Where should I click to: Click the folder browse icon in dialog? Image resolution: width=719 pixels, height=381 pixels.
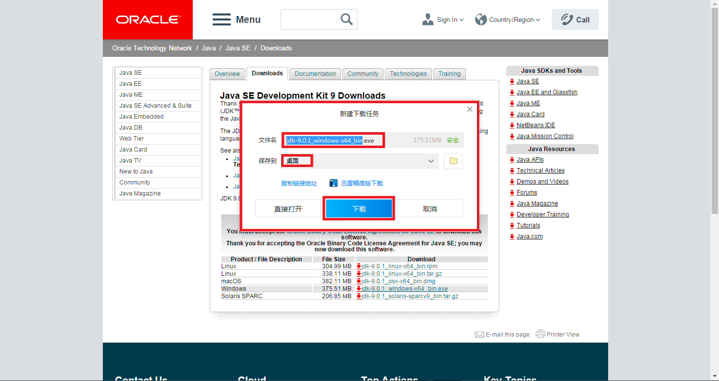coord(453,161)
